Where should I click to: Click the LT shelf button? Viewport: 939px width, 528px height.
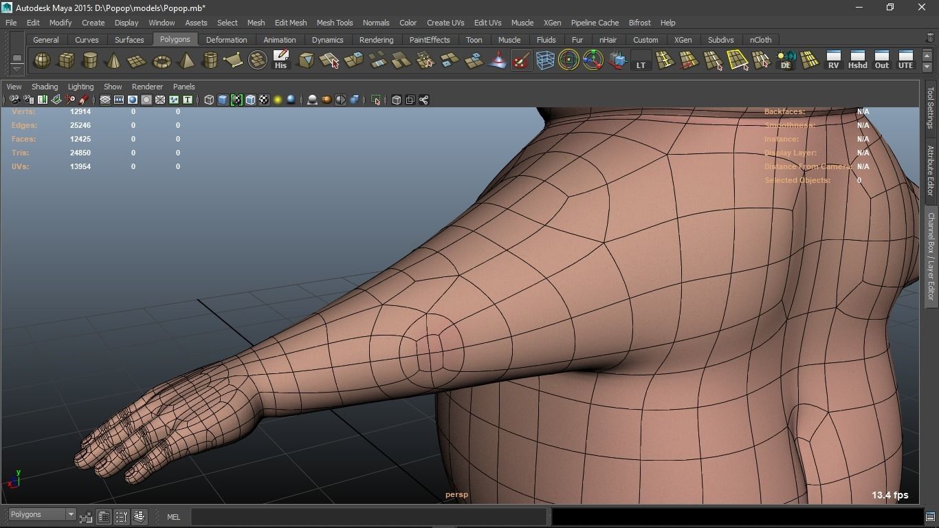coord(641,60)
